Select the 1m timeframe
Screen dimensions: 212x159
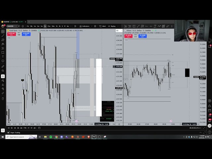click(x=35, y=26)
